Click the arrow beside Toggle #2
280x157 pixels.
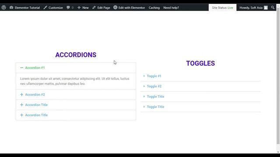point(144,86)
